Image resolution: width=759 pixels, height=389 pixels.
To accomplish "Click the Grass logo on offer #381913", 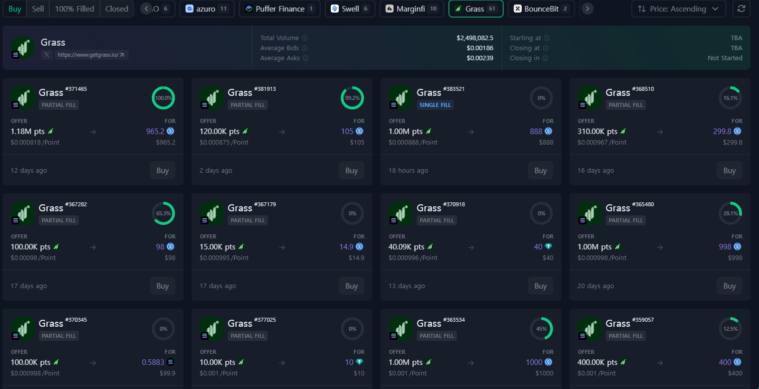I will (211, 98).
